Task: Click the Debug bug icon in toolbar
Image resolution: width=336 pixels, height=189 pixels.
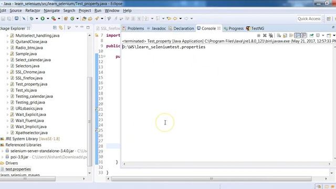Action: (31, 19)
